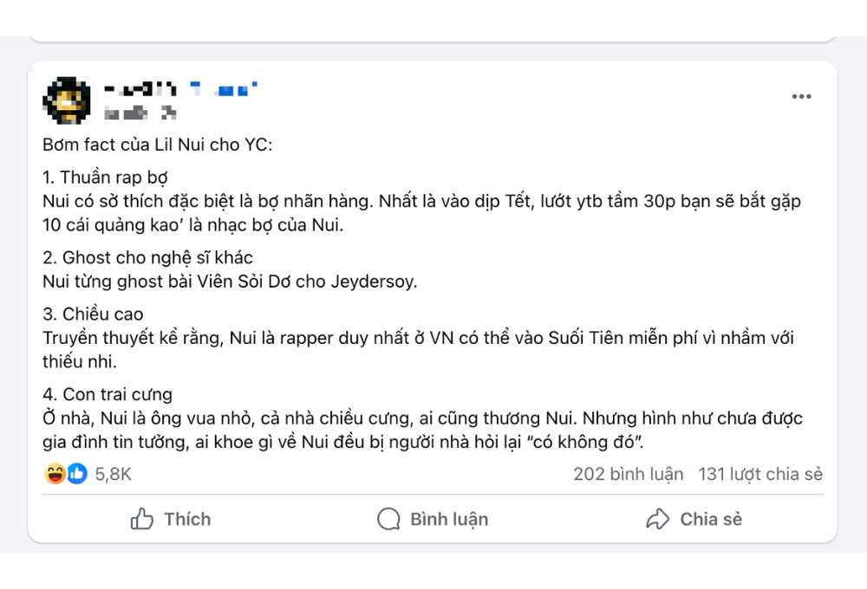Click the heading "1. Thuần rap bợ"
This screenshot has width=867, height=589.
[x=105, y=178]
